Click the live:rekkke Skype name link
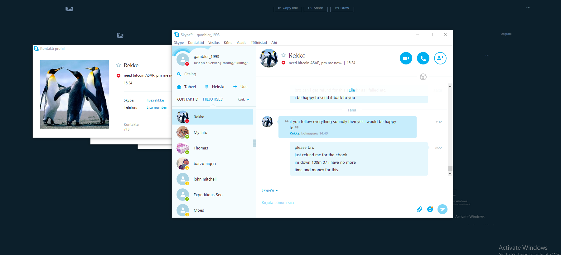Image resolution: width=561 pixels, height=255 pixels. (155, 100)
